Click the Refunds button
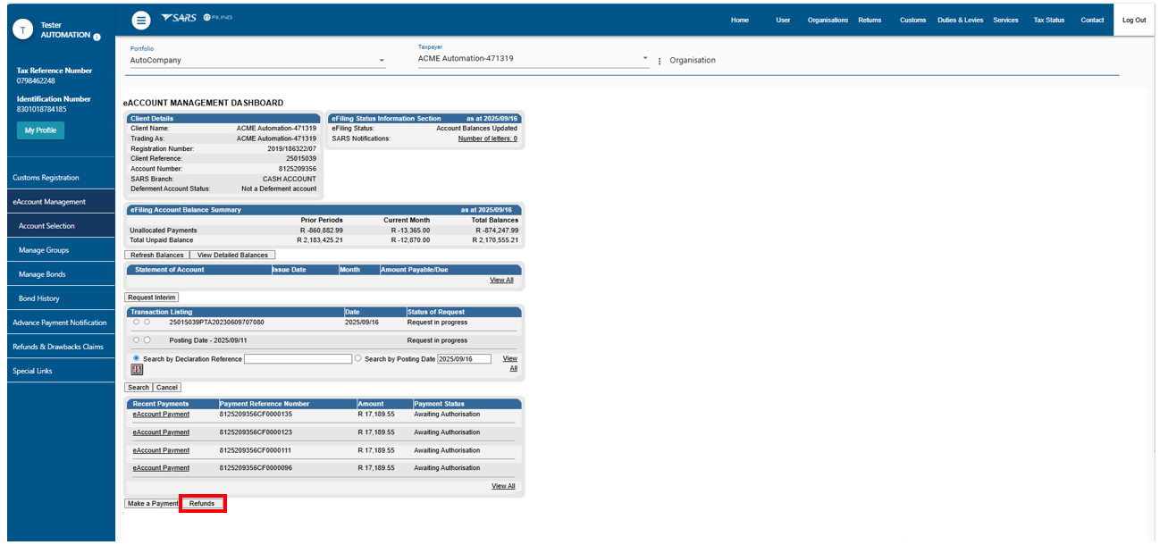Image resolution: width=1168 pixels, height=545 pixels. click(202, 504)
